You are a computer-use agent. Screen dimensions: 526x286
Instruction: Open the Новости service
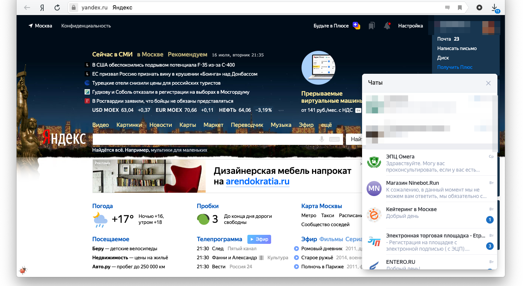point(161,125)
